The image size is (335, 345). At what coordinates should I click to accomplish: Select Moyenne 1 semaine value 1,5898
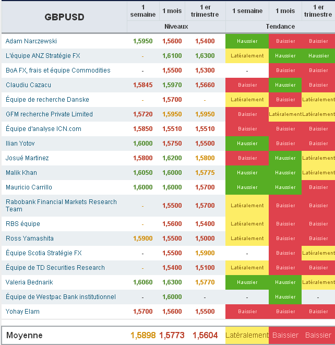pos(143,335)
